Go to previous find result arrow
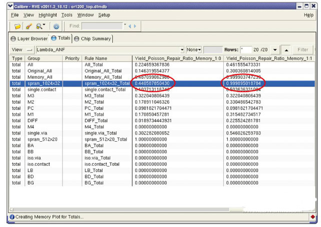Viewport: 321px width, 227px height. coord(130,26)
